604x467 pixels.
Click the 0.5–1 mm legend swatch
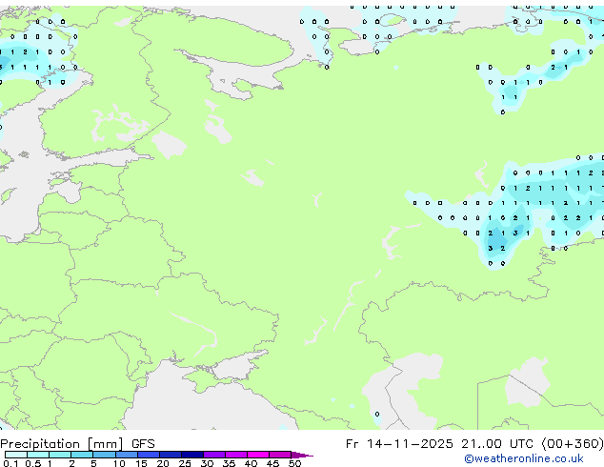click(38, 455)
